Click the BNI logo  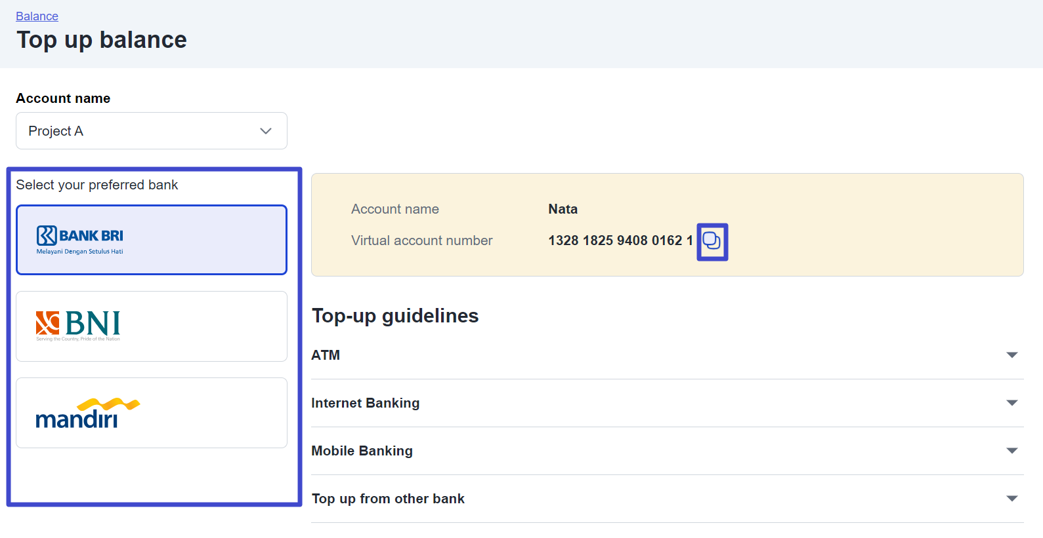78,325
